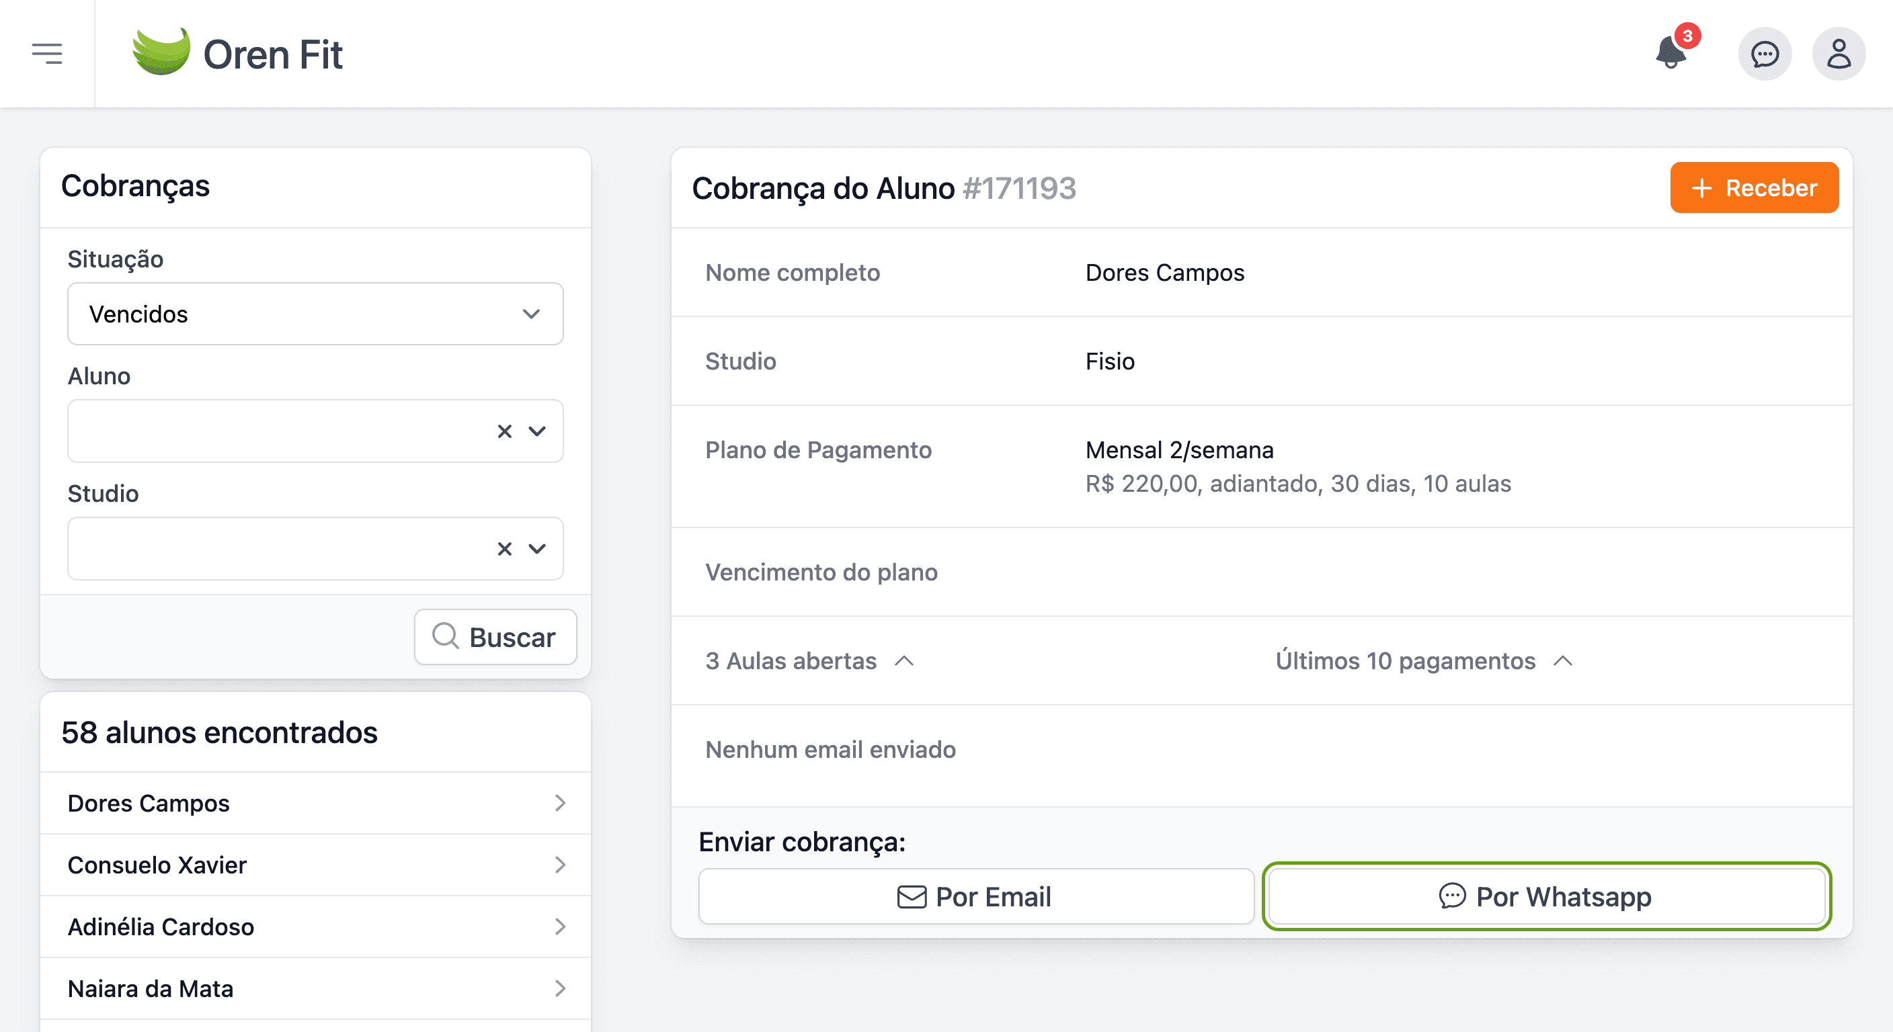The image size is (1893, 1032).
Task: Open notifications bell with 3 alerts
Action: pos(1672,53)
